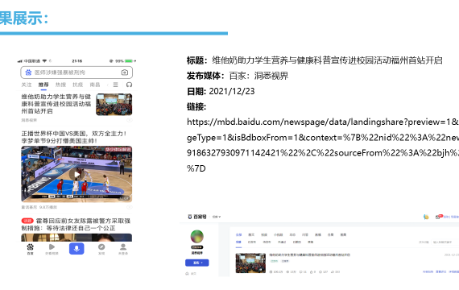Open the 霍尊回应前女友 news headline
Screen dimensions: 459x290
[76, 225]
